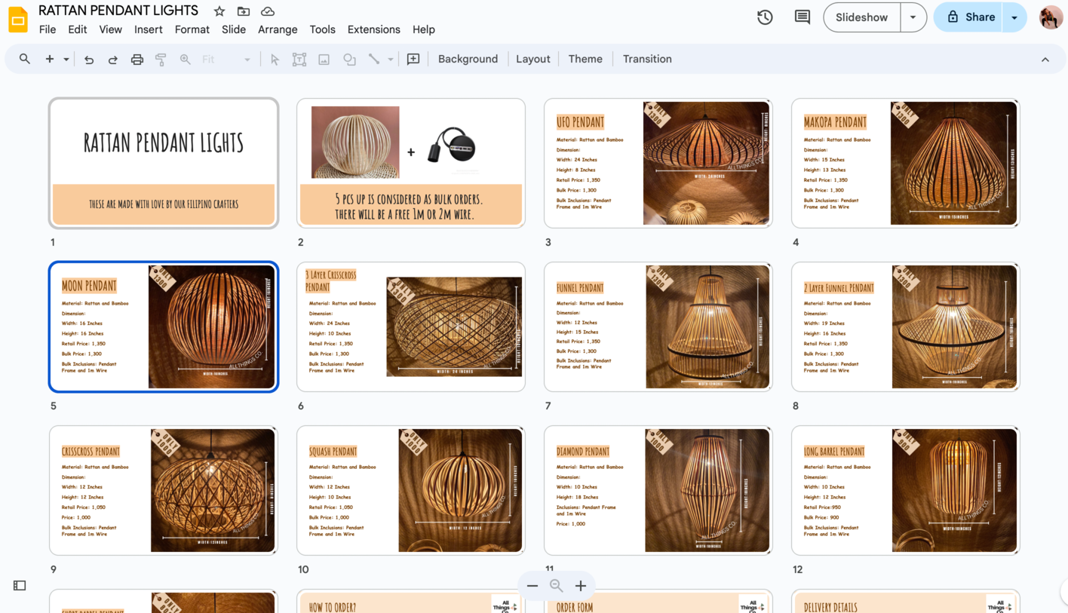Star the RATTAN PENDANT LIGHTS presentation
Image resolution: width=1068 pixels, height=613 pixels.
pyautogui.click(x=219, y=11)
